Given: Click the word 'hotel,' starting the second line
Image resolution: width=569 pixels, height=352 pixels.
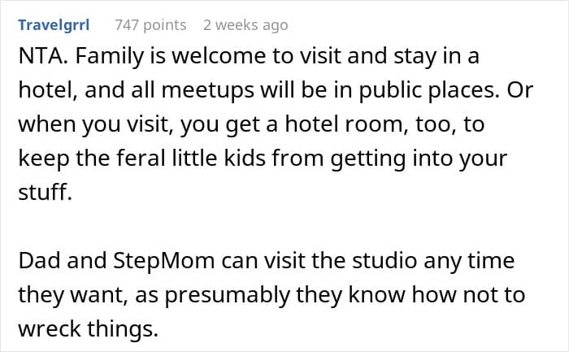Looking at the screenshot, I should coord(48,90).
